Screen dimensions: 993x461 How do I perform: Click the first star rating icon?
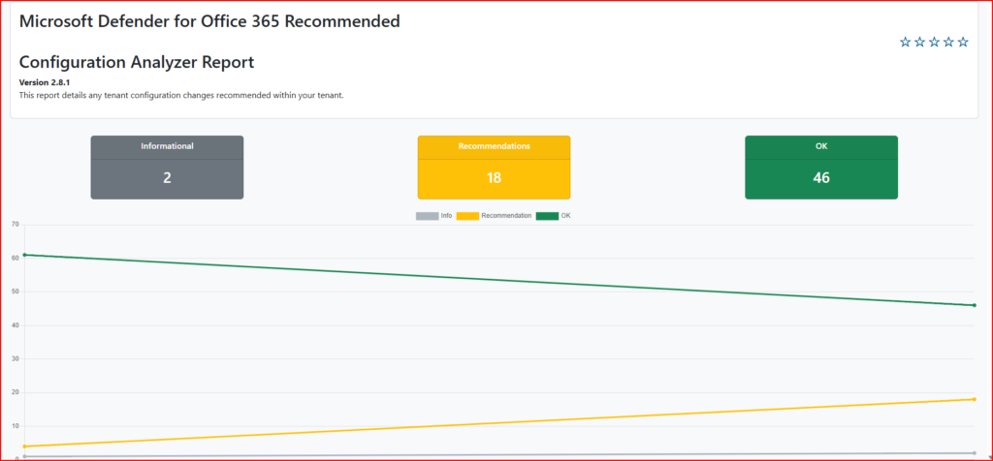905,42
